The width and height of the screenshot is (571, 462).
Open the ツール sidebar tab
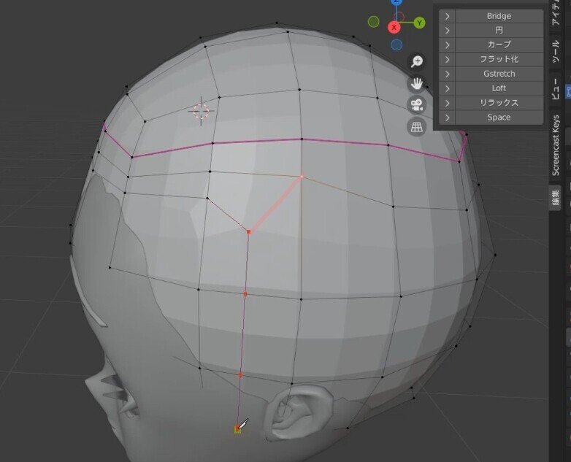coord(556,51)
